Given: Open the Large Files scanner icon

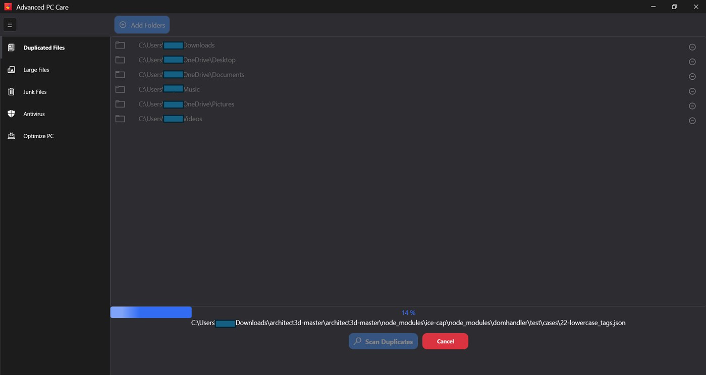Looking at the screenshot, I should click(11, 70).
